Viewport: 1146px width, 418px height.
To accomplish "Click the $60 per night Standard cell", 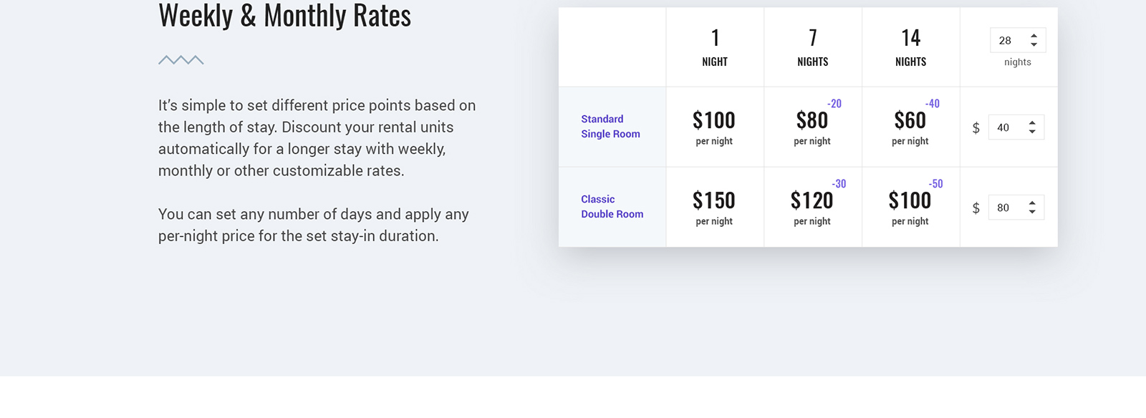I will click(910, 127).
